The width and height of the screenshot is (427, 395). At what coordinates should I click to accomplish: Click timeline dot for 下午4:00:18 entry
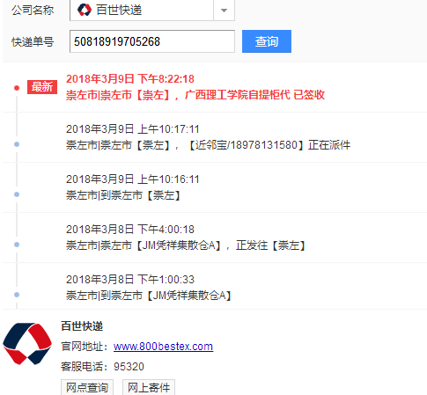coord(17,245)
